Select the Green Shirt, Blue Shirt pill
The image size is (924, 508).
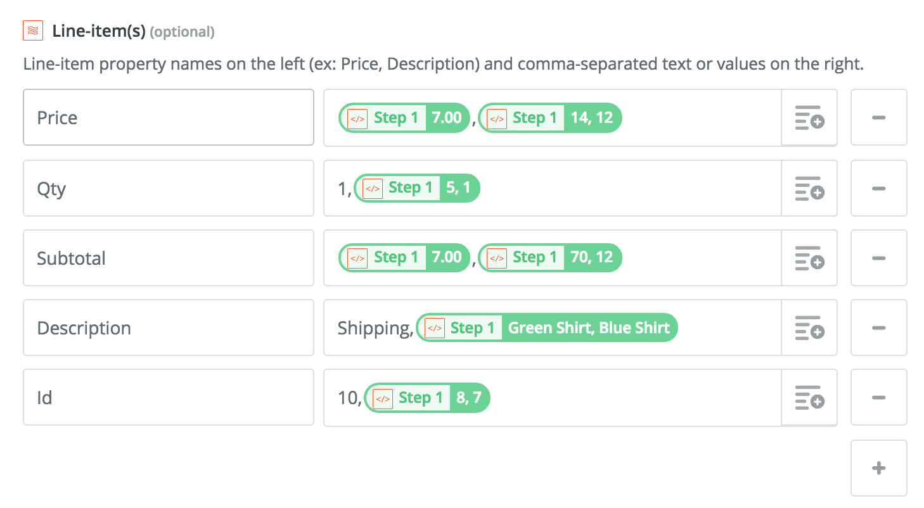(x=547, y=328)
